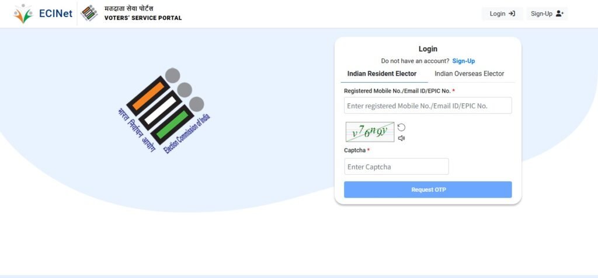Click the Sign-Up text in the header button
598x278 pixels.
coord(541,13)
